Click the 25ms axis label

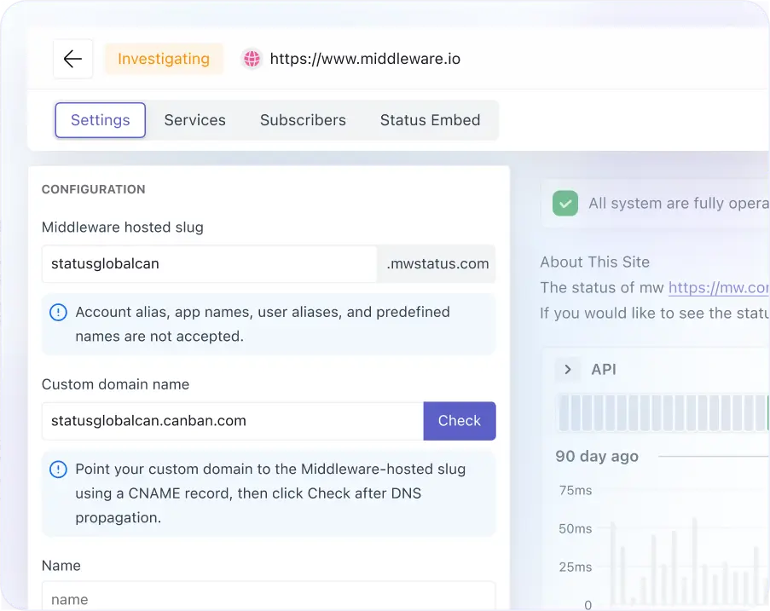coord(575,567)
